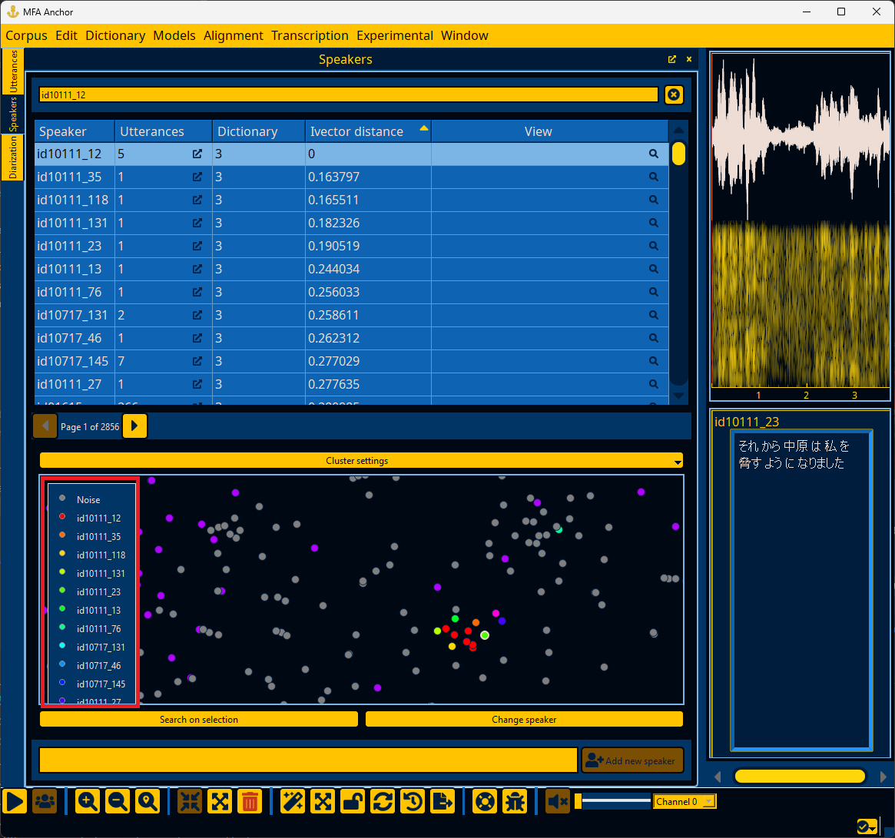Viewport: 895px width, 838px height.
Task: Zoom in using the magnifier plus icon
Action: click(88, 801)
